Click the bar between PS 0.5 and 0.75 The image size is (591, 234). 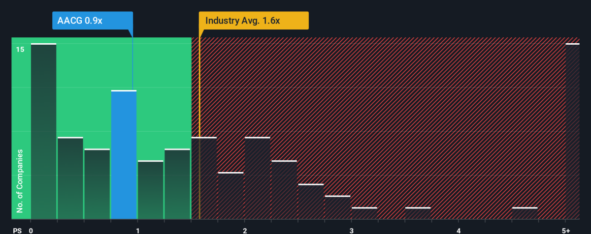click(97, 184)
